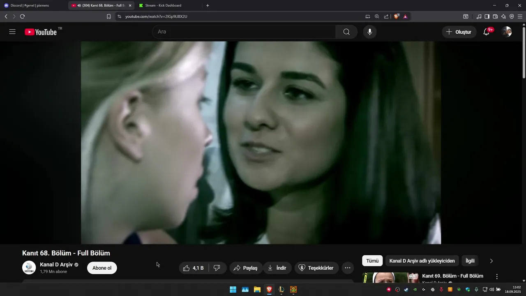Screen dimensions: 526x296
Task: Open File Explorer from taskbar
Action: pos(257,289)
